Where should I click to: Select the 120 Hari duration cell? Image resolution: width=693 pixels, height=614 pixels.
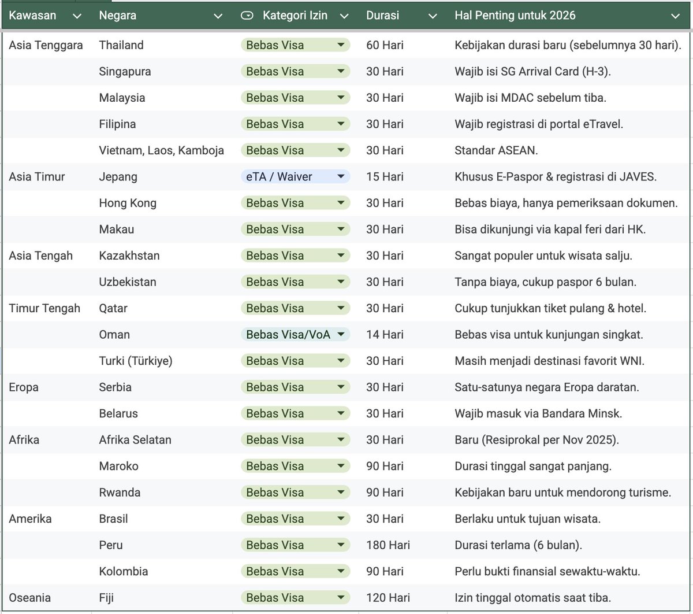click(403, 598)
